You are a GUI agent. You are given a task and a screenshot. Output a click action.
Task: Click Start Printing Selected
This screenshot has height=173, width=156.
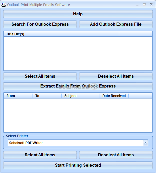(x=78, y=165)
